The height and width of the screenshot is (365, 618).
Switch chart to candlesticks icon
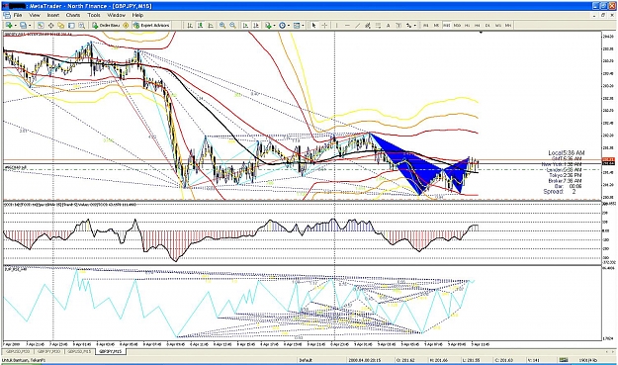pyautogui.click(x=200, y=26)
